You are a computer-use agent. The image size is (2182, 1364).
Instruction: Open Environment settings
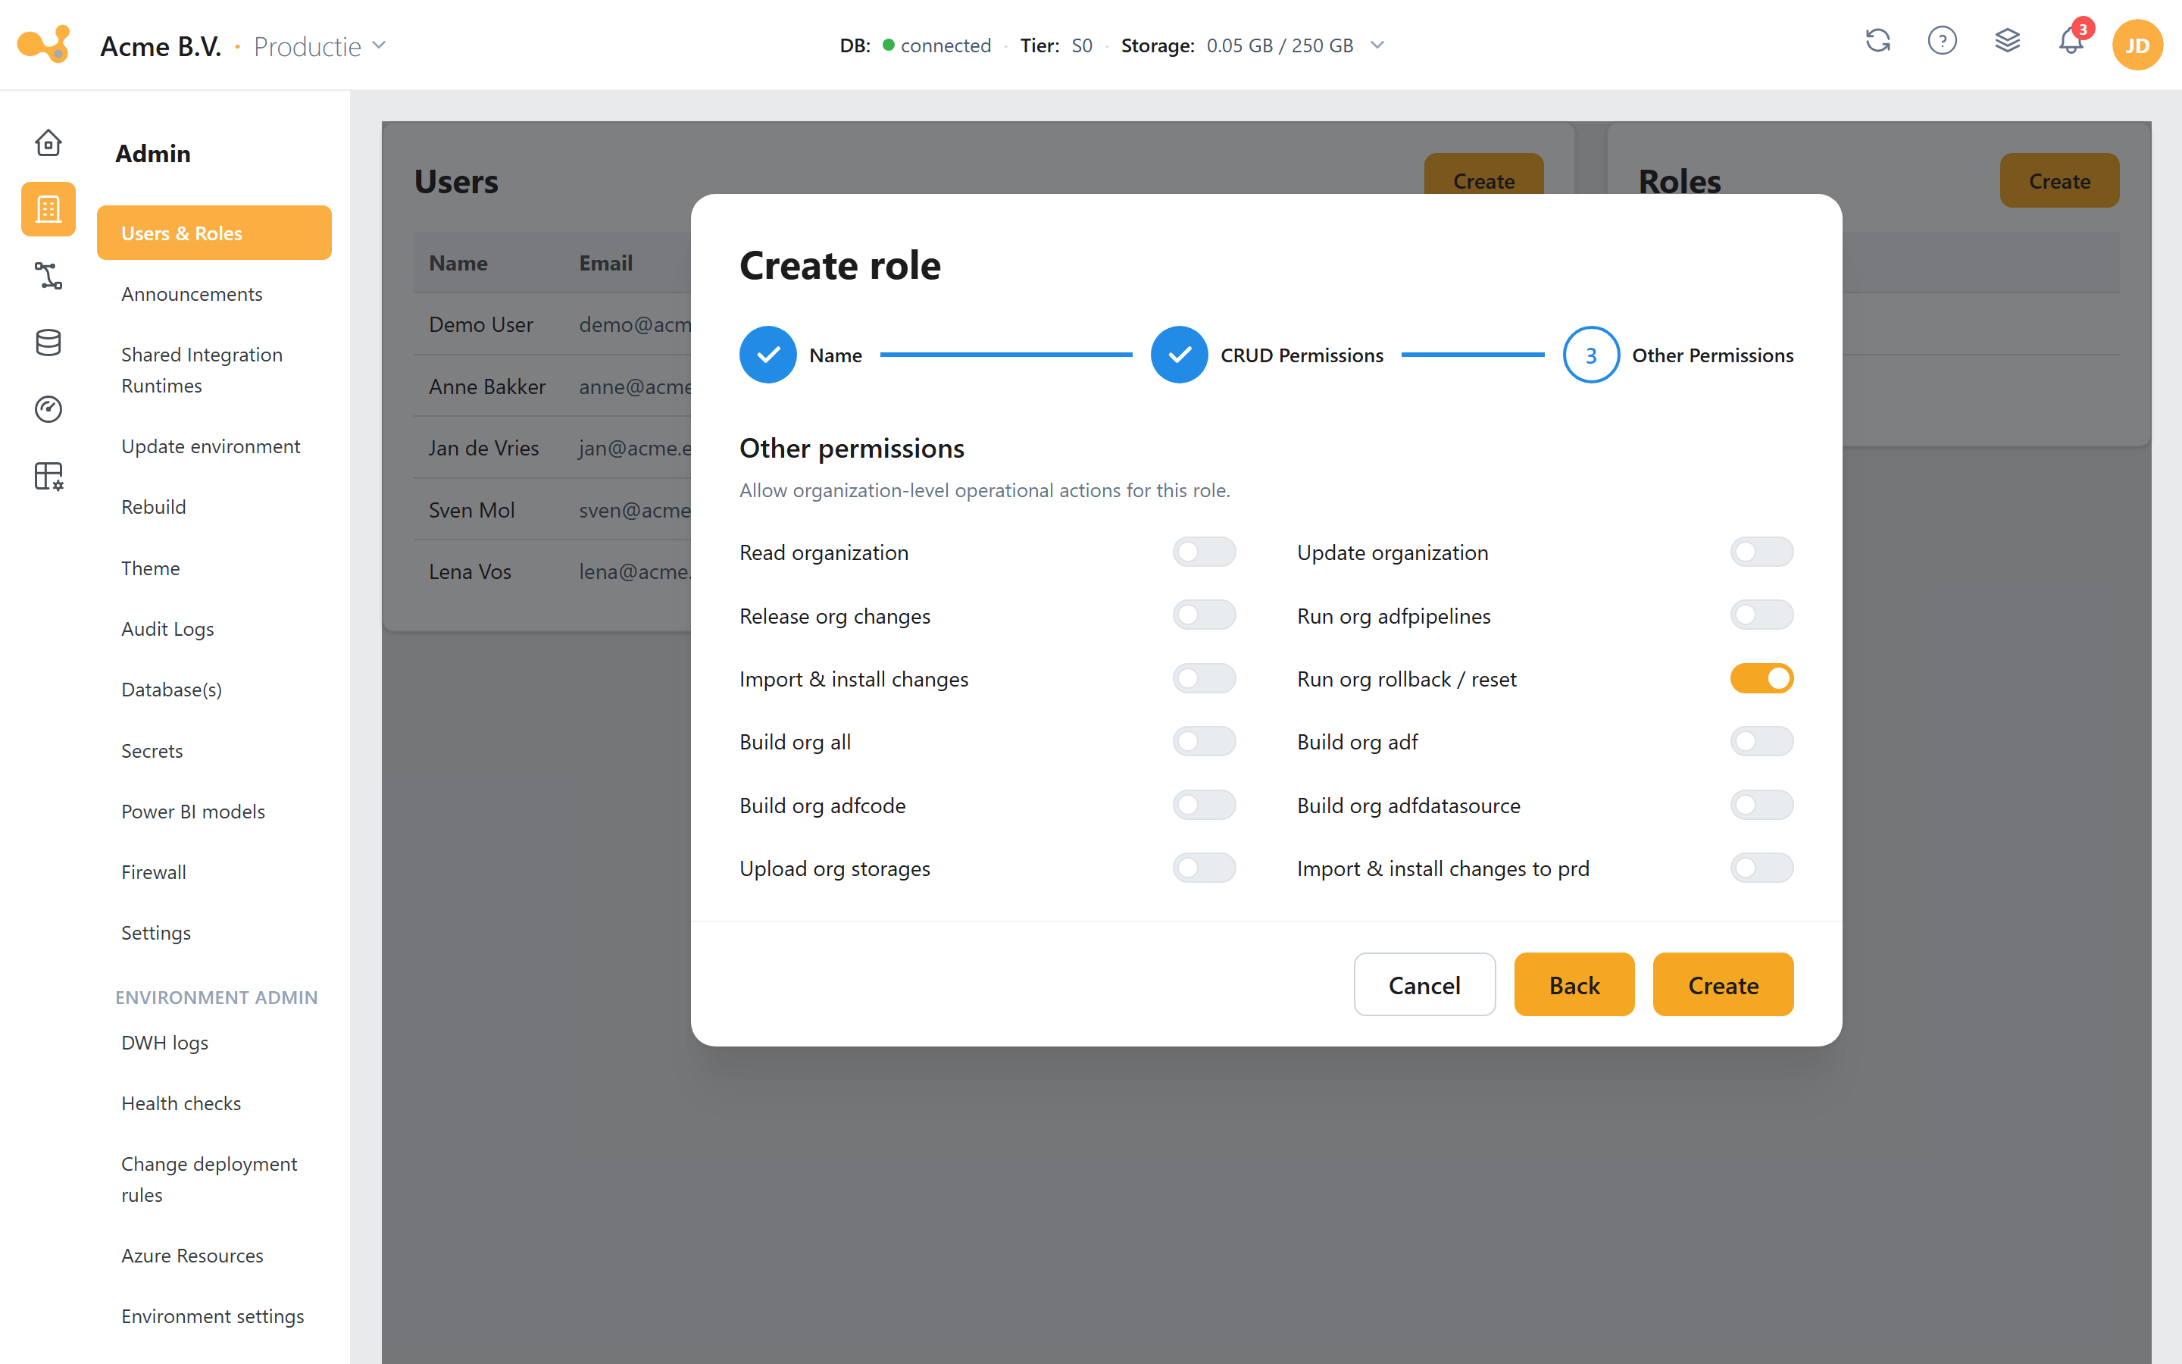[x=214, y=1316]
